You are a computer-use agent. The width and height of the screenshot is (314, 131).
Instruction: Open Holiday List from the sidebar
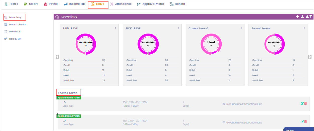15,39
